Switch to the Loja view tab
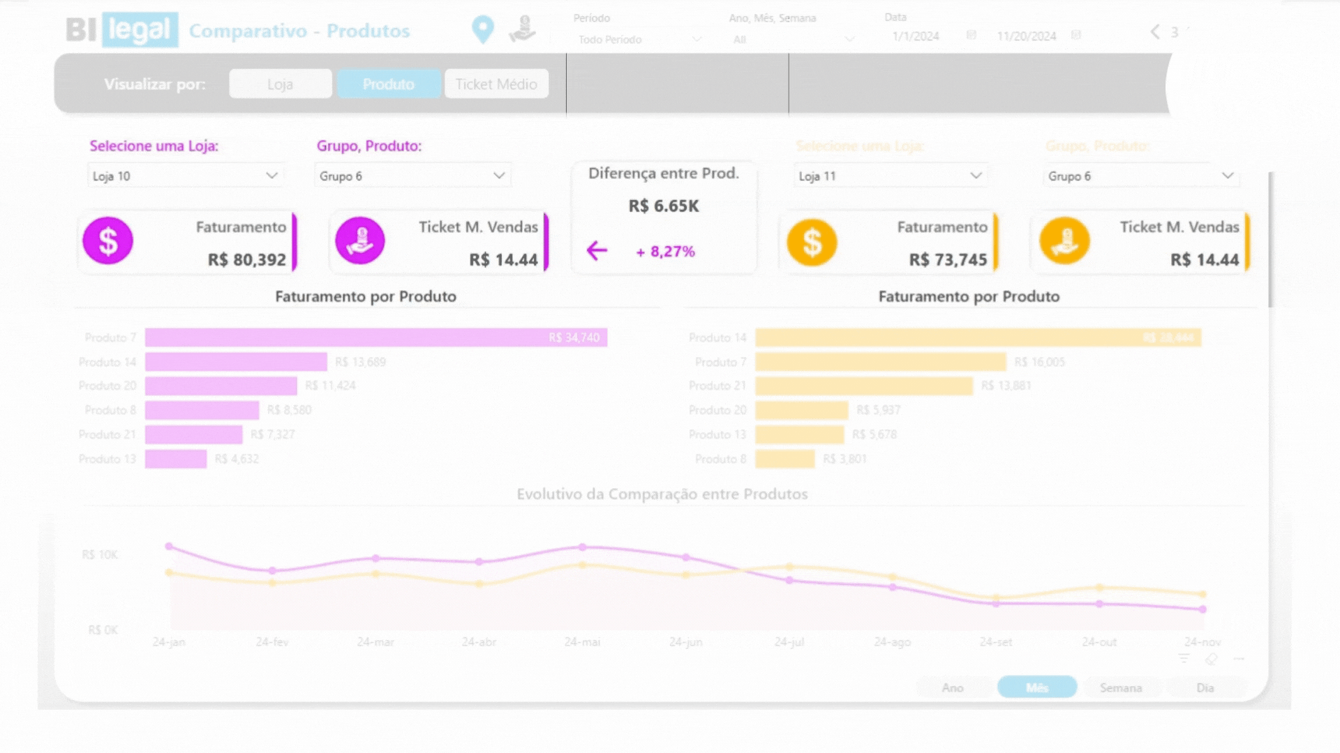The width and height of the screenshot is (1340, 753). click(280, 84)
